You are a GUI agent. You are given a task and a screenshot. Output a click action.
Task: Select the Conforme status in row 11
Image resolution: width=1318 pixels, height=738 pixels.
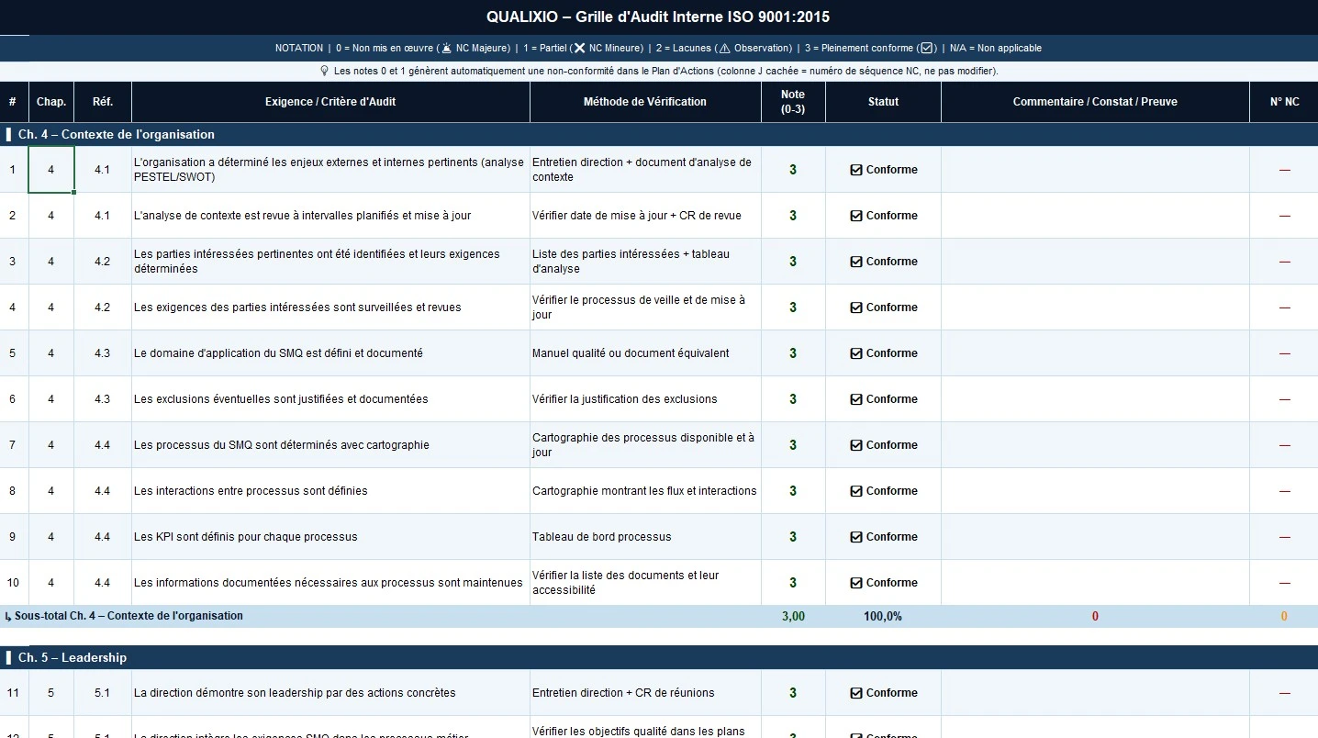click(x=883, y=693)
